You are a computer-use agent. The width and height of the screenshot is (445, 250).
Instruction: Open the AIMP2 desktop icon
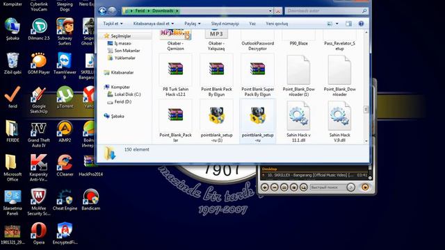pos(65,131)
